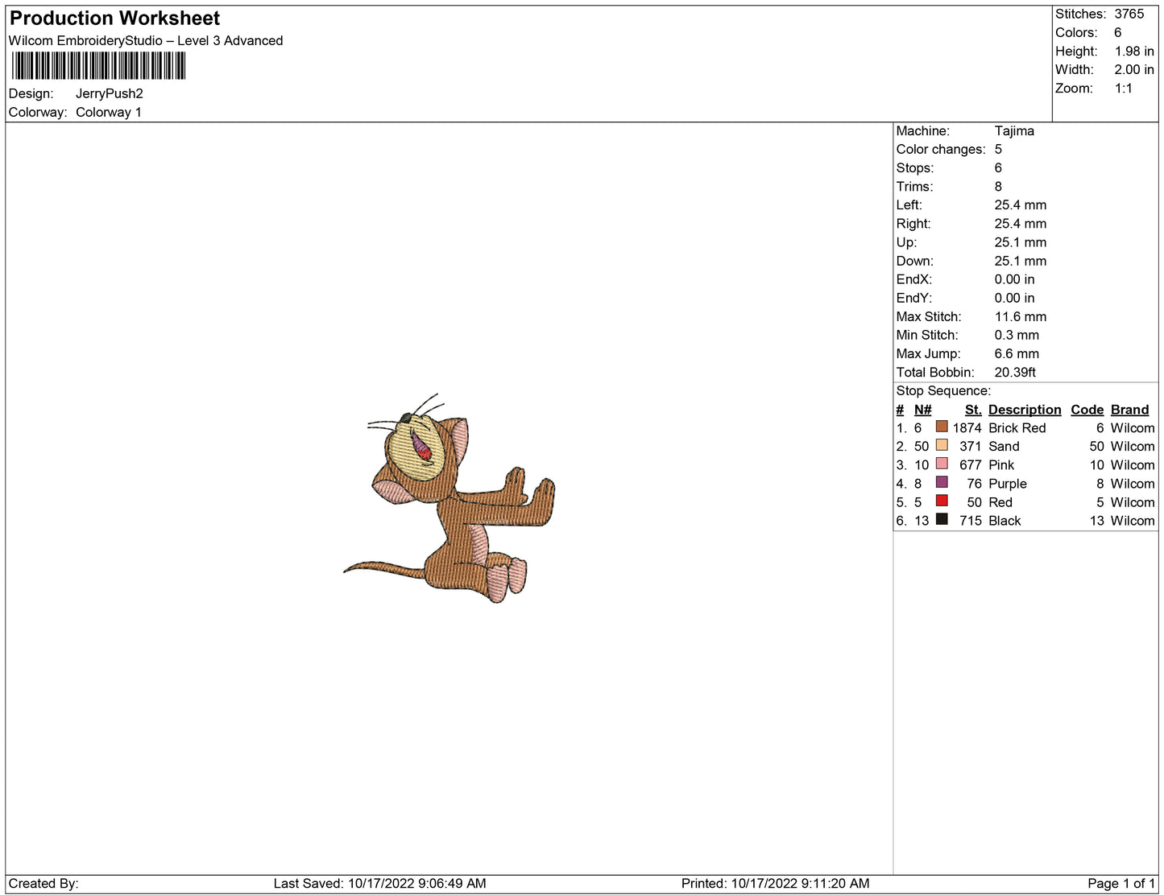Click the Jerry mouse embroidery design preview

(x=449, y=498)
